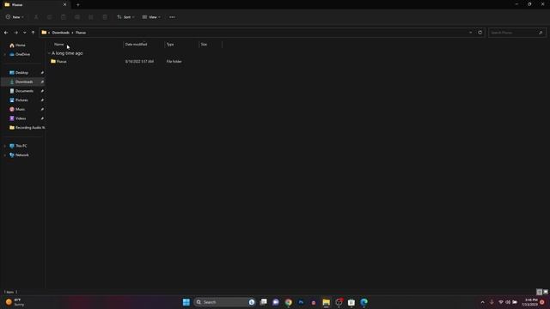
Task: Collapse the 'A long time ago' group
Action: pos(49,53)
